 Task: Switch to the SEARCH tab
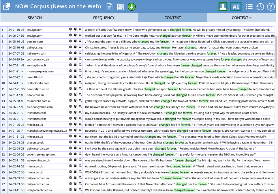[35, 18]
